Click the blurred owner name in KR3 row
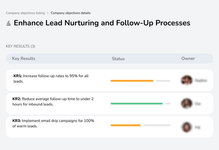Screen dimensions: 219x150 197,127
